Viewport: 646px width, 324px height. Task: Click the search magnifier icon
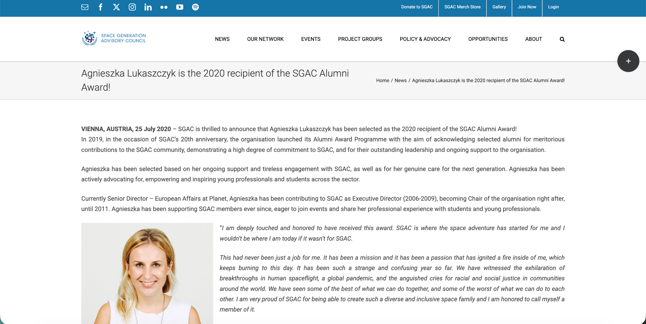click(x=562, y=39)
